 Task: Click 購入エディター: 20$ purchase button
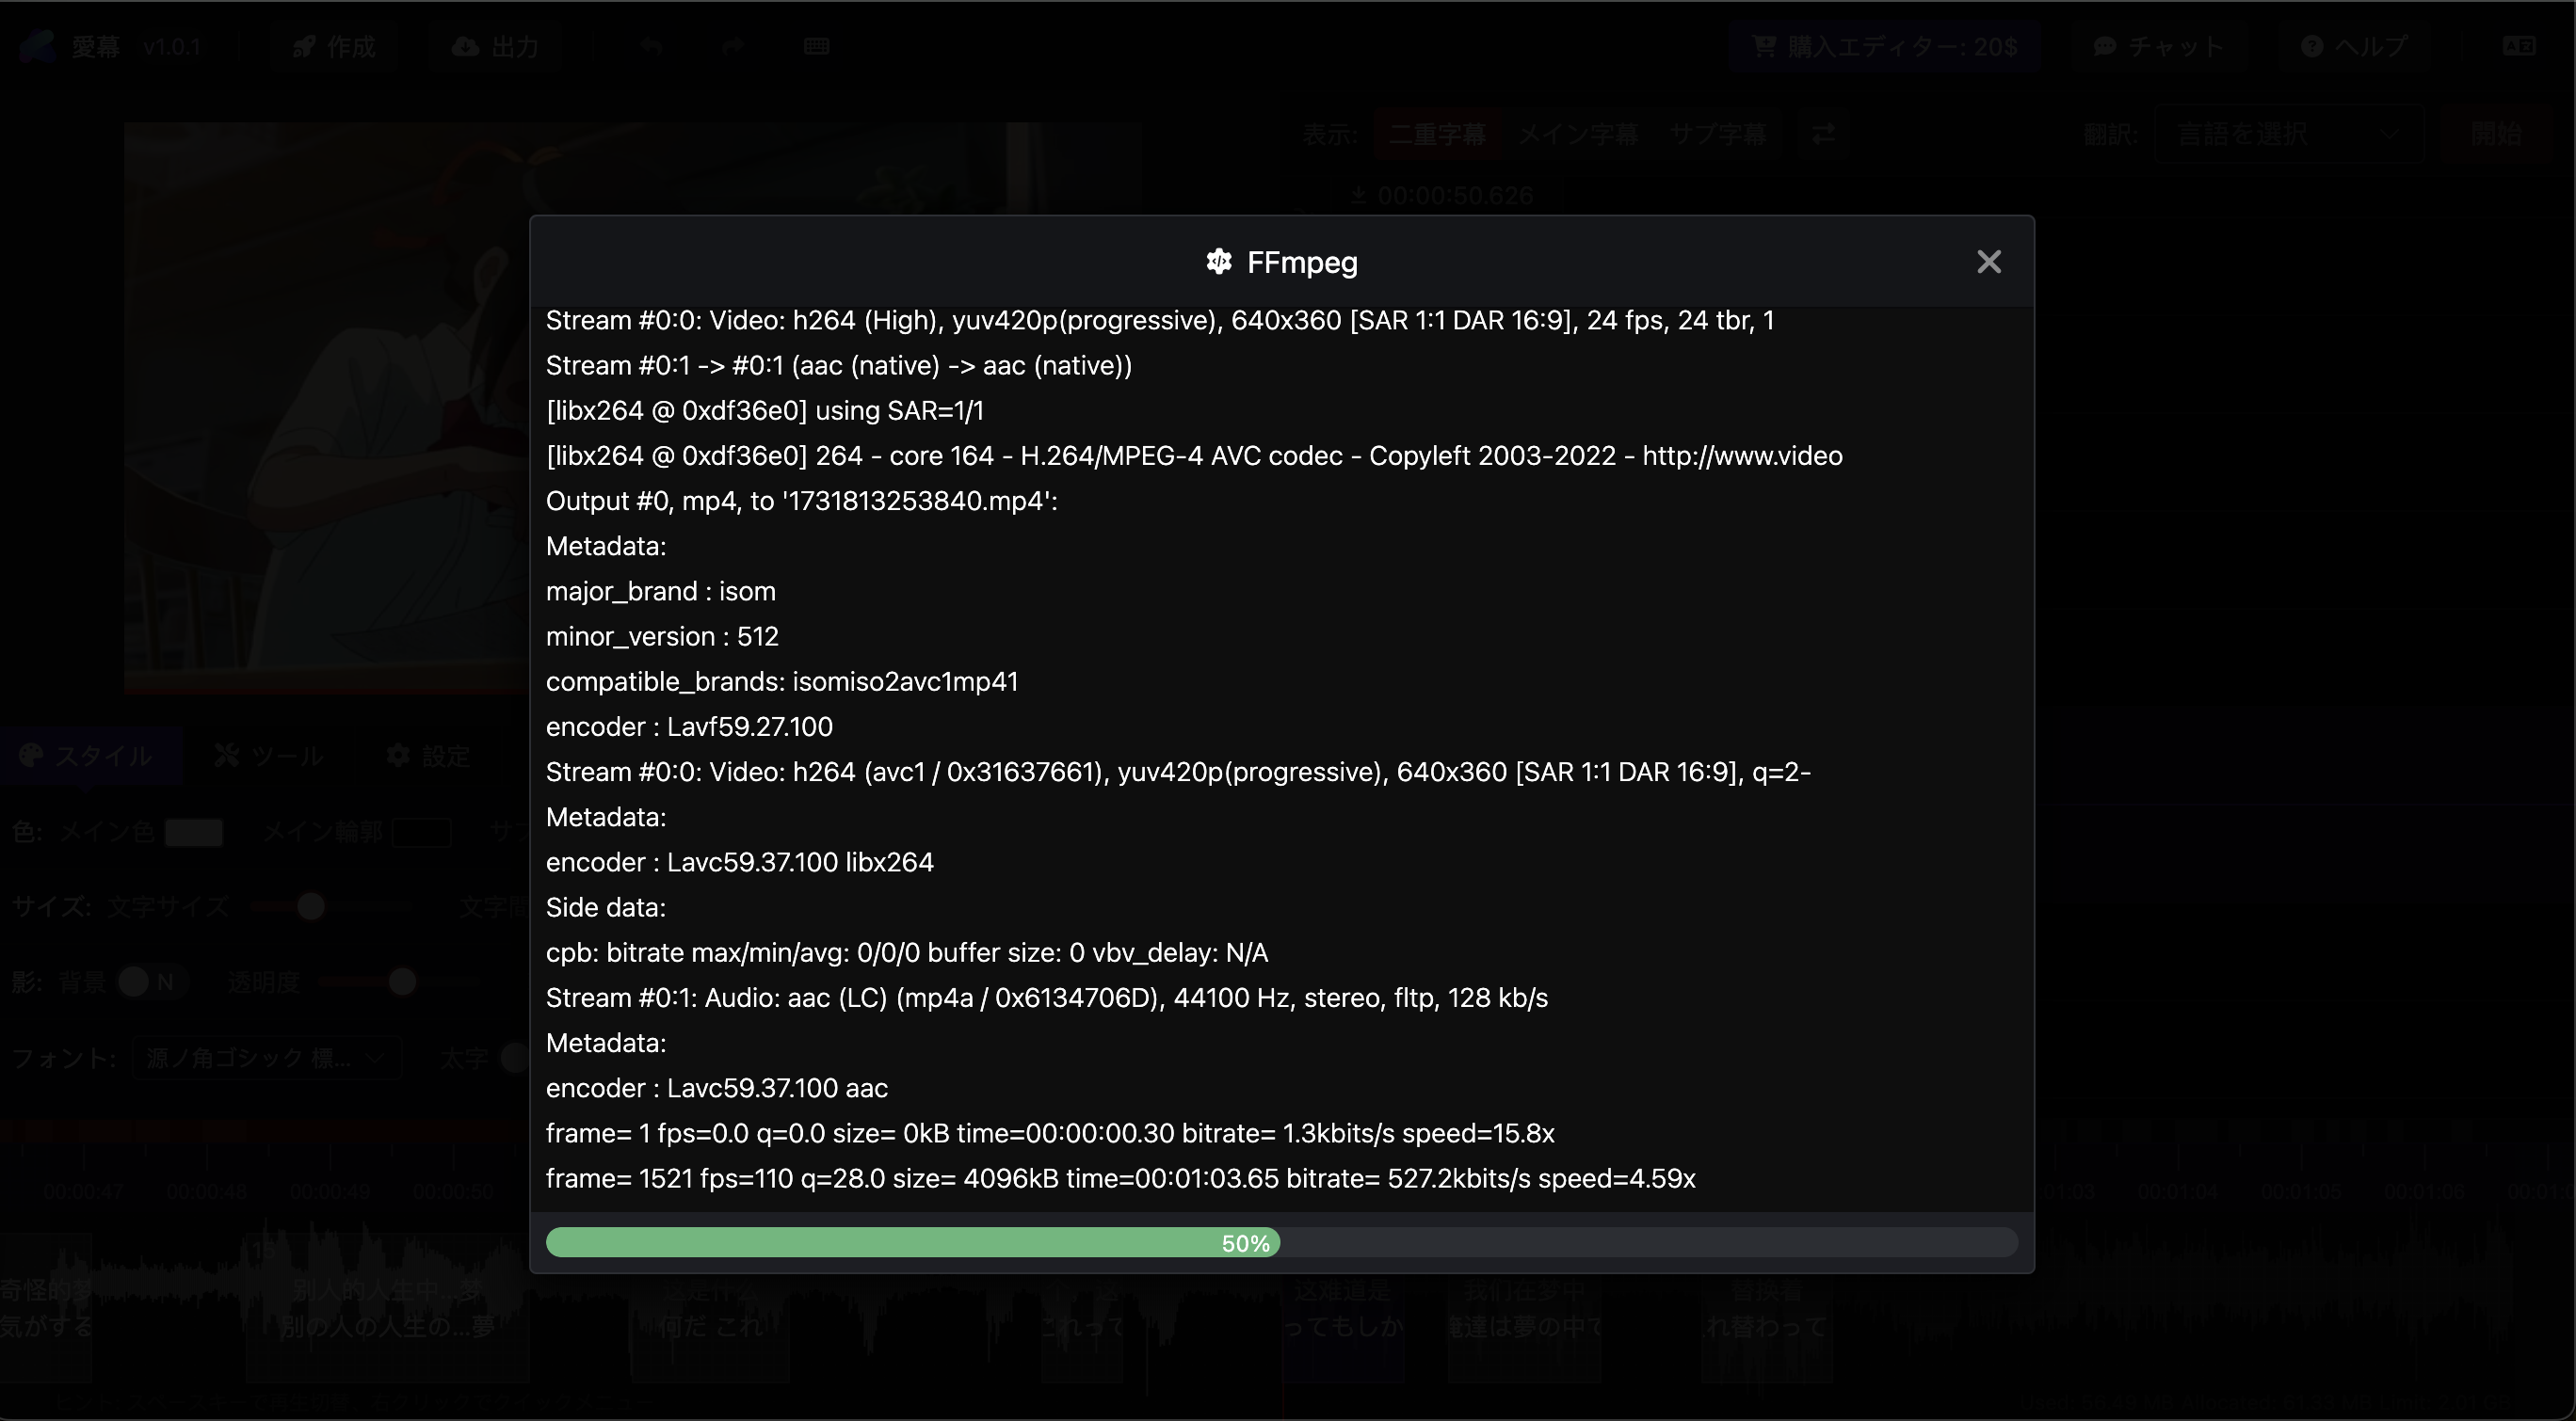coord(1884,46)
